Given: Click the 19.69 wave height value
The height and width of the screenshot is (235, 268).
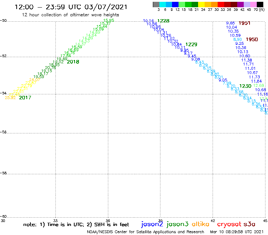Looking at the screenshot, I should click(62, 59).
